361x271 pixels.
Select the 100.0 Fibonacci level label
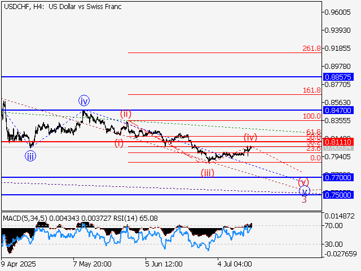pos(311,116)
